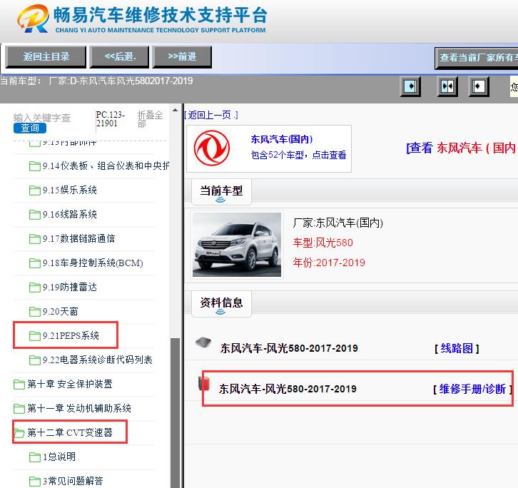Click folder icon of 1总说明
The width and height of the screenshot is (518, 488).
pyautogui.click(x=35, y=457)
